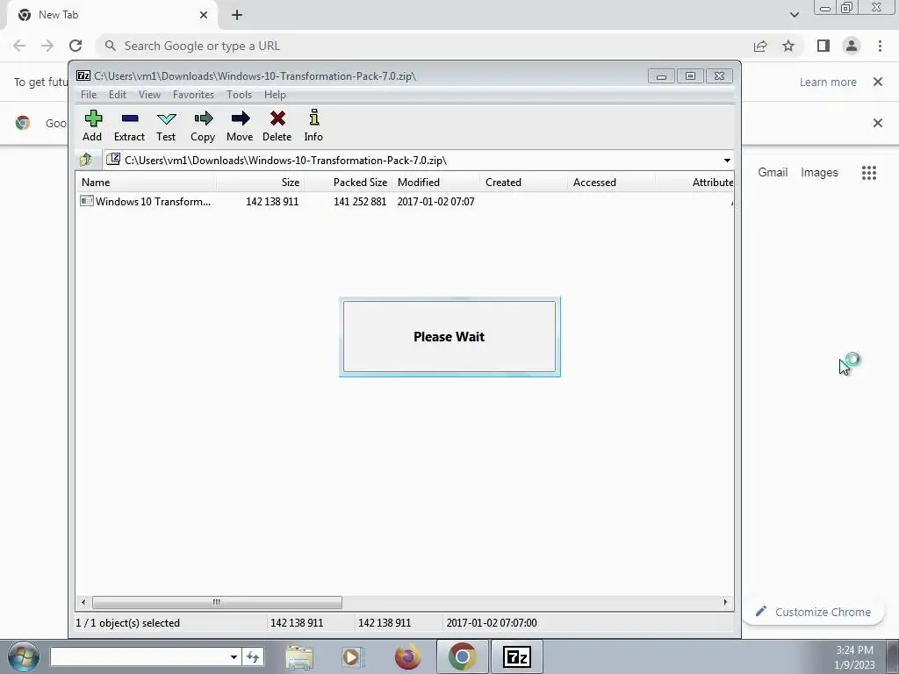
Task: Expand the 7-Zip address path dropdown
Action: (727, 161)
